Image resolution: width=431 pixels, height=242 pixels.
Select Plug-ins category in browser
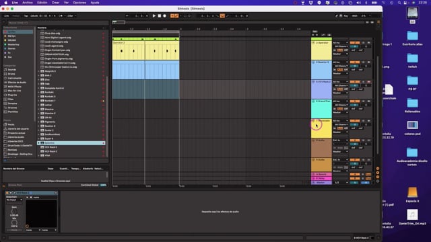pyautogui.click(x=12, y=95)
